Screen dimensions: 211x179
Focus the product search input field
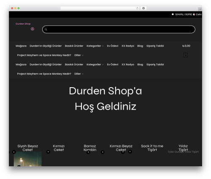click(x=119, y=30)
